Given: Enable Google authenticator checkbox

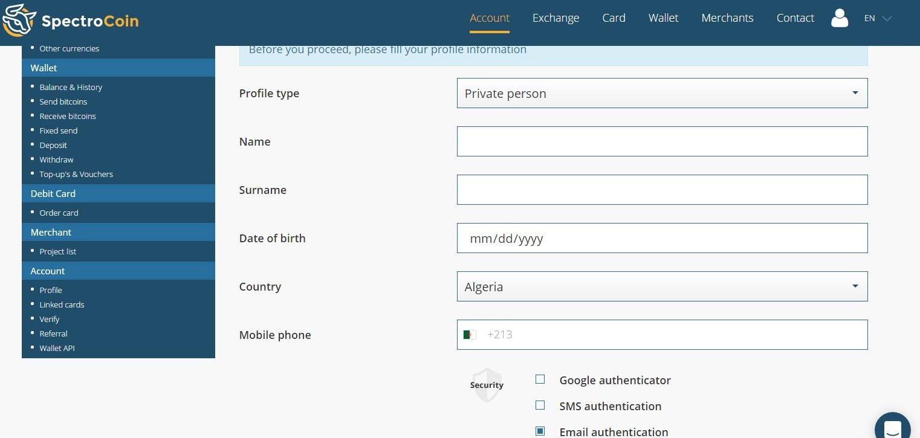Looking at the screenshot, I should pos(540,379).
